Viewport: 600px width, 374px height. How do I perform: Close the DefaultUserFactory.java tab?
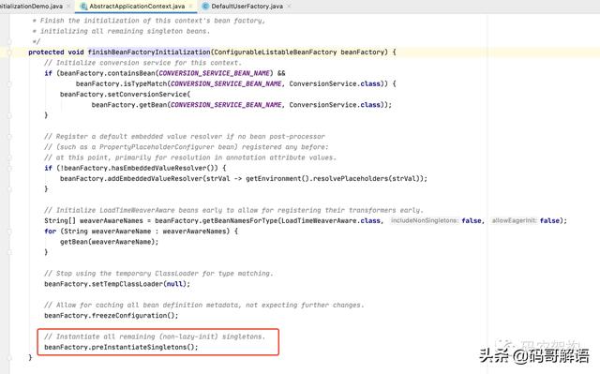tap(289, 7)
